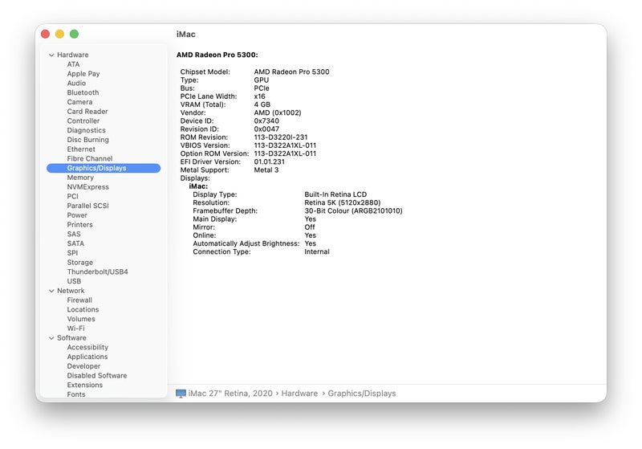Select SAS in the sidebar

pyautogui.click(x=74, y=234)
